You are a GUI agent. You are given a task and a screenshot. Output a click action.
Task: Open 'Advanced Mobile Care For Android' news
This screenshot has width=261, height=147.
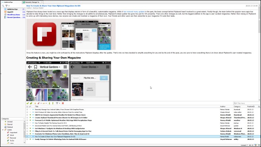[x=58, y=126]
